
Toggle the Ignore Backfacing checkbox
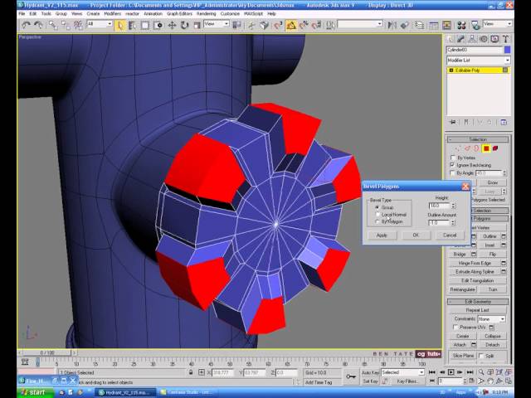tap(452, 165)
